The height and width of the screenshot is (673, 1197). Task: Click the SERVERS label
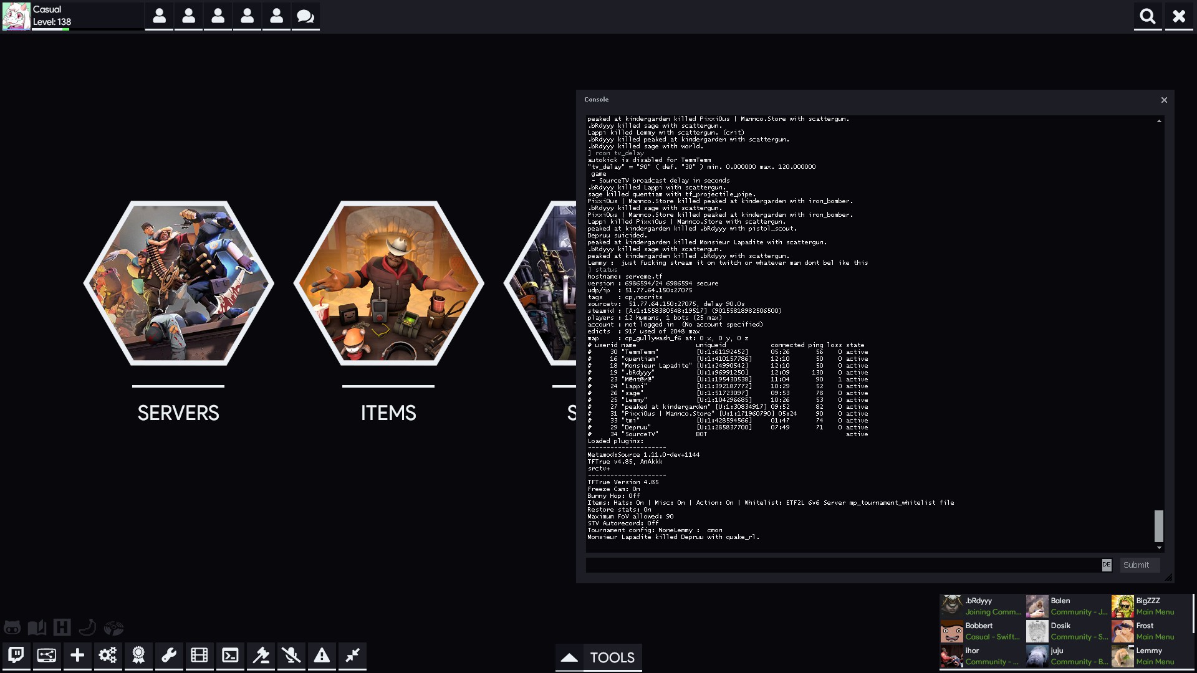tap(178, 413)
